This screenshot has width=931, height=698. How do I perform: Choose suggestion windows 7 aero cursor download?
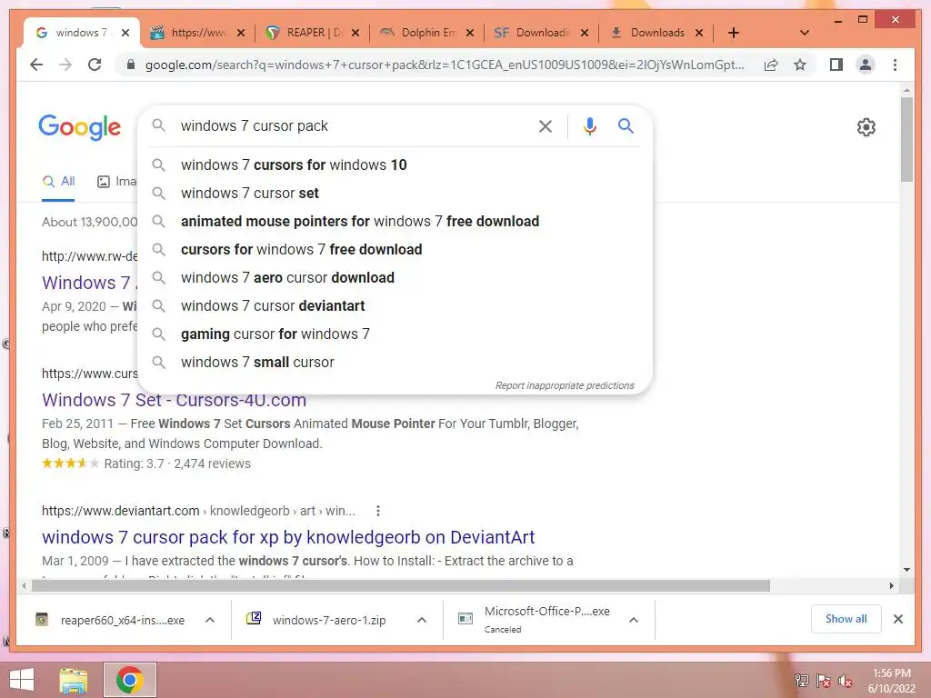pos(395,278)
